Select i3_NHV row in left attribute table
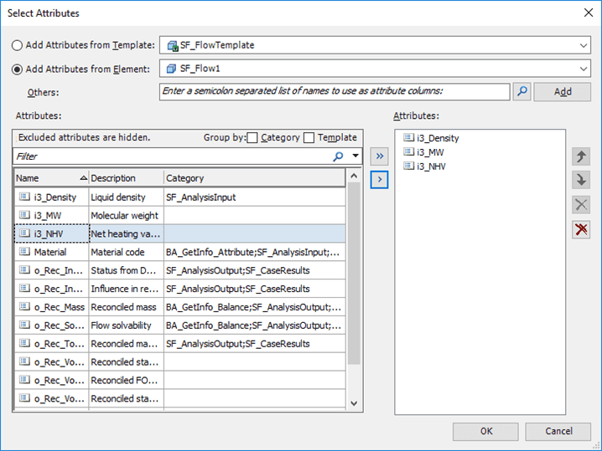 180,233
